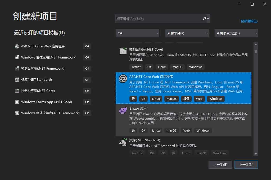
Task: Click the template list scrollbar thumb
Action: tap(256, 52)
